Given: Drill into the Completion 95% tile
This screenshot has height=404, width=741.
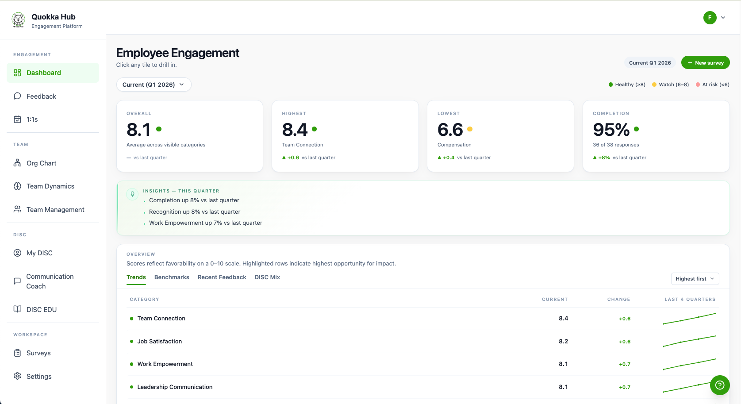Looking at the screenshot, I should click(x=656, y=136).
